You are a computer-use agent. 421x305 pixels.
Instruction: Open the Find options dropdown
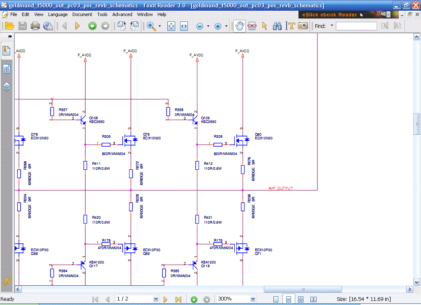(332, 25)
